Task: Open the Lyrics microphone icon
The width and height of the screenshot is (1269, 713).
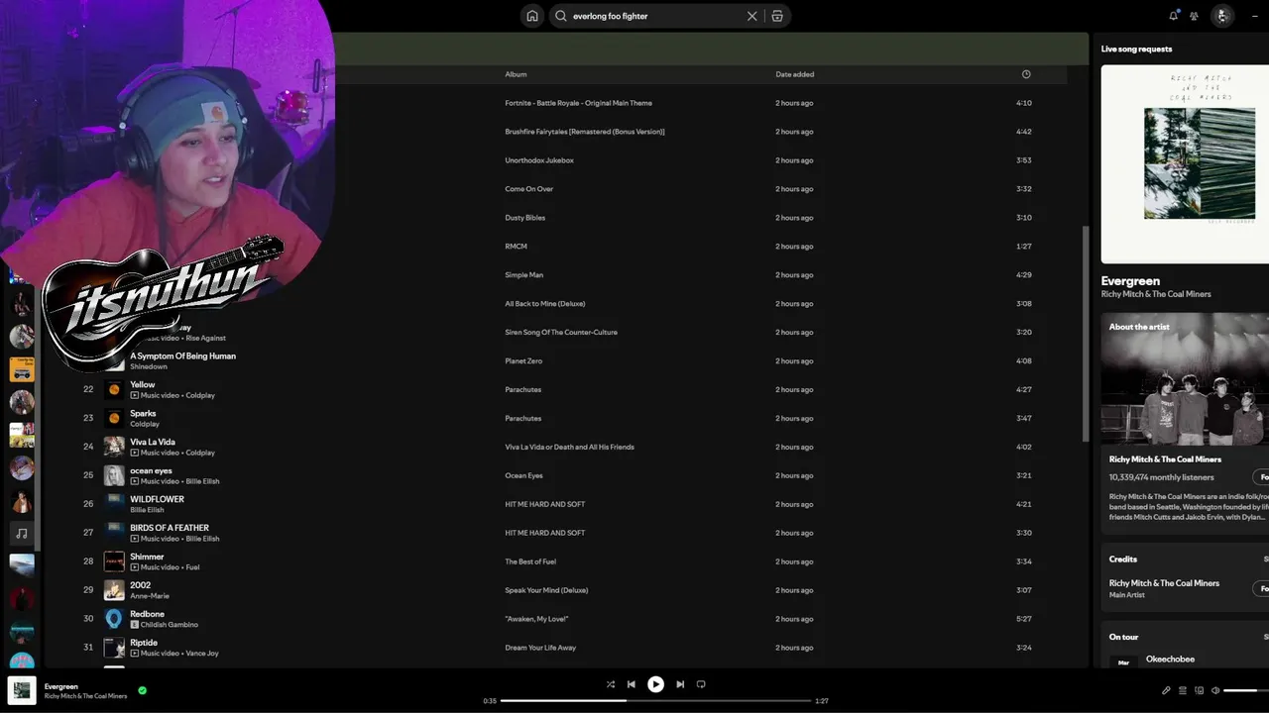Action: (x=1166, y=690)
